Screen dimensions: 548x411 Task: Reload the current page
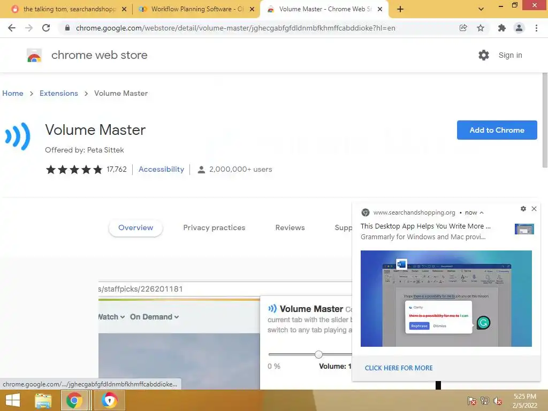pyautogui.click(x=46, y=28)
